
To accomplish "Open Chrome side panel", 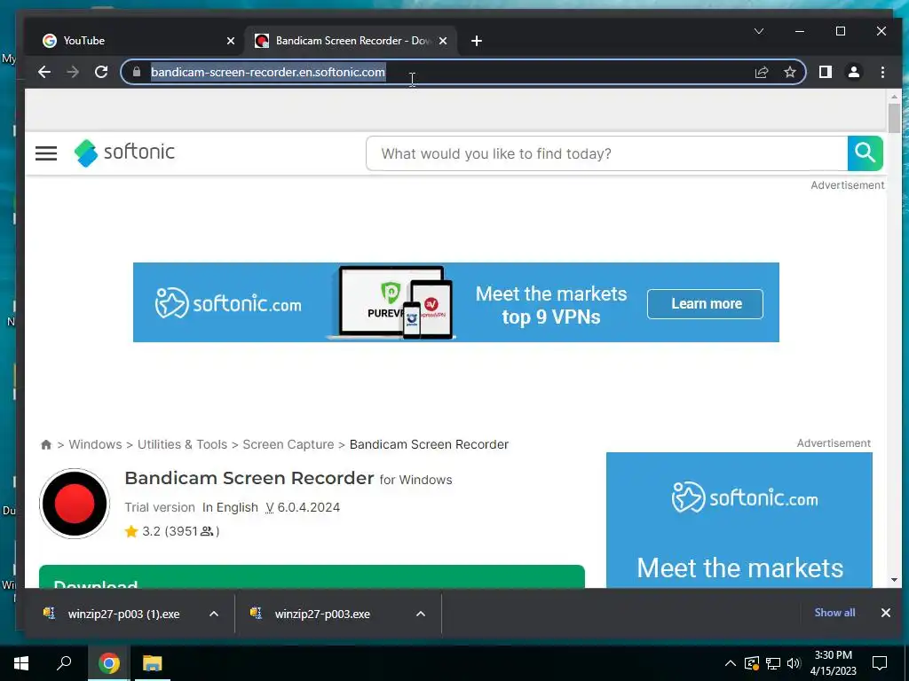I will point(826,72).
